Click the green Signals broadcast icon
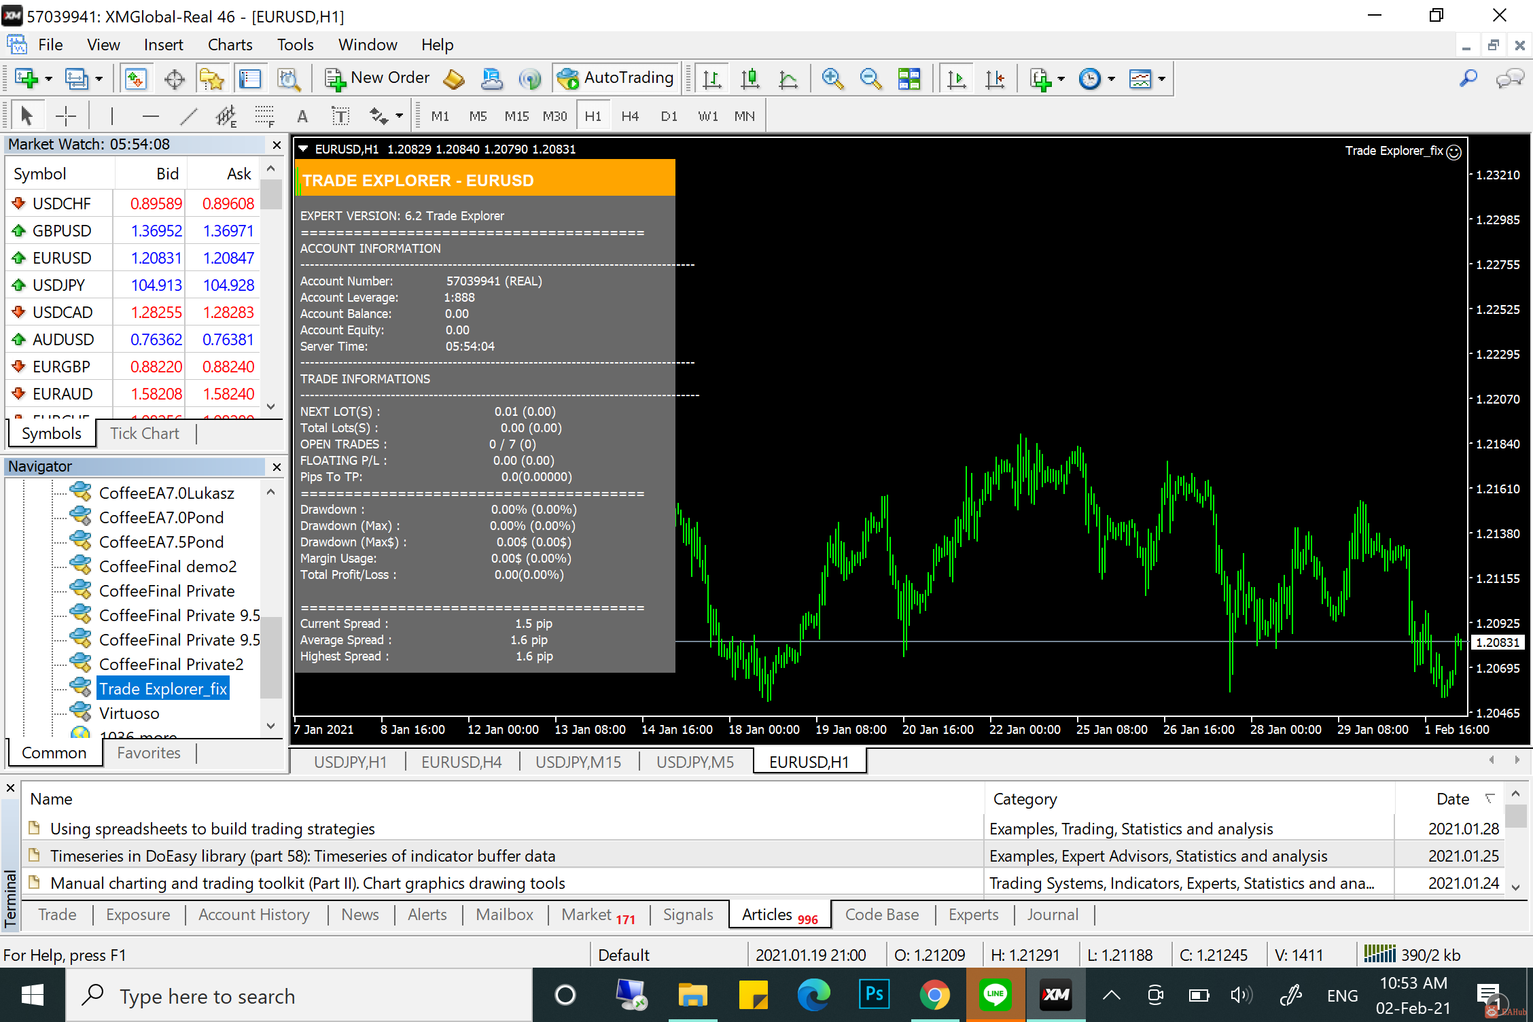This screenshot has width=1533, height=1022. click(529, 79)
